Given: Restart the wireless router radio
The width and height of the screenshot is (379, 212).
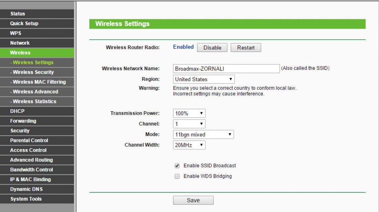Looking at the screenshot, I should pos(246,48).
